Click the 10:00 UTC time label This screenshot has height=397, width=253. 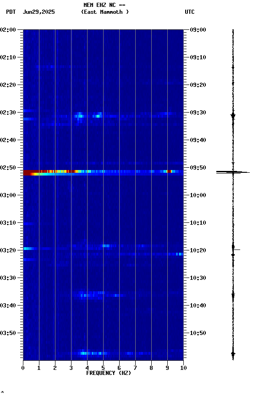tap(198, 195)
